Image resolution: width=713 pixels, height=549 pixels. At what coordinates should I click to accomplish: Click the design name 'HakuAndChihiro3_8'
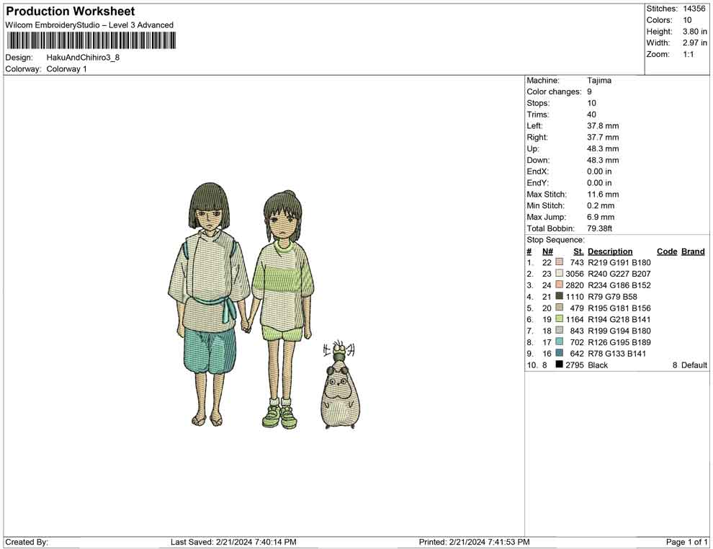(x=84, y=58)
